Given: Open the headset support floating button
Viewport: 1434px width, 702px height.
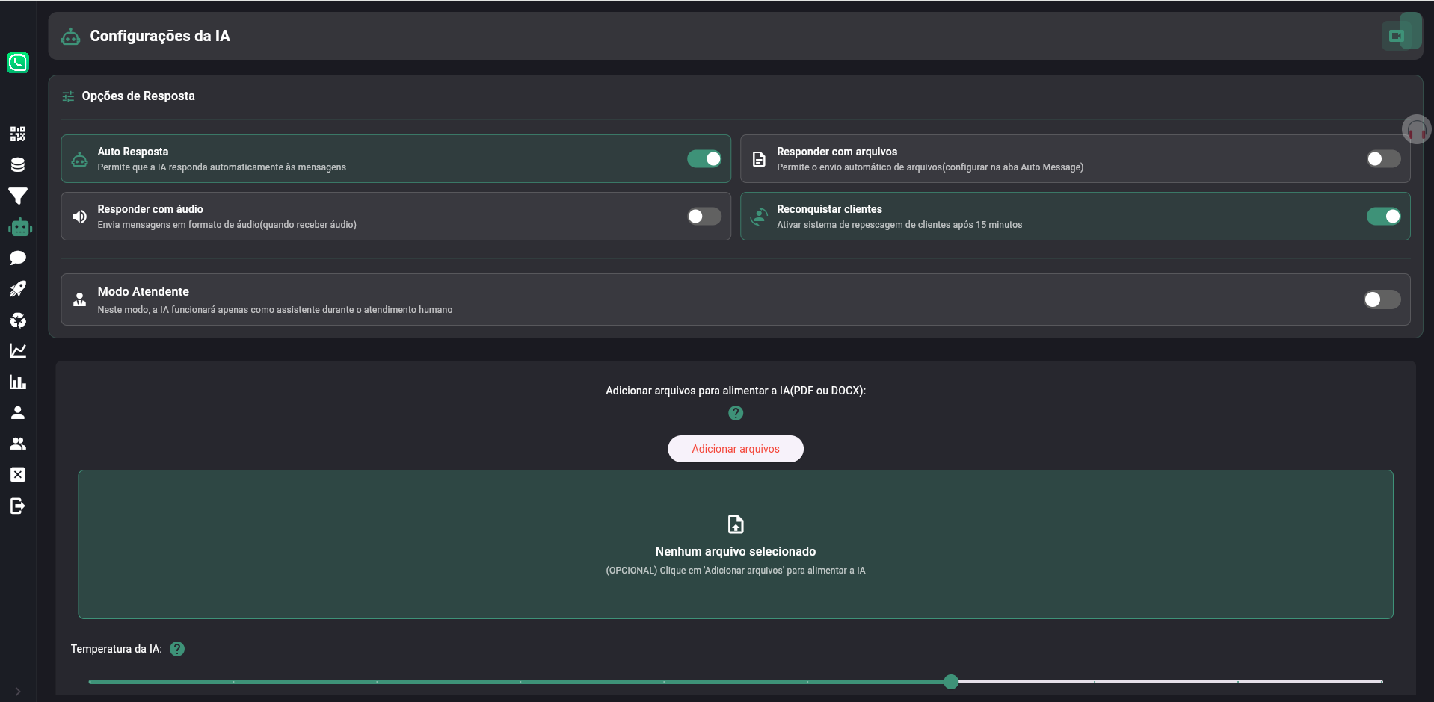Looking at the screenshot, I should (1417, 130).
